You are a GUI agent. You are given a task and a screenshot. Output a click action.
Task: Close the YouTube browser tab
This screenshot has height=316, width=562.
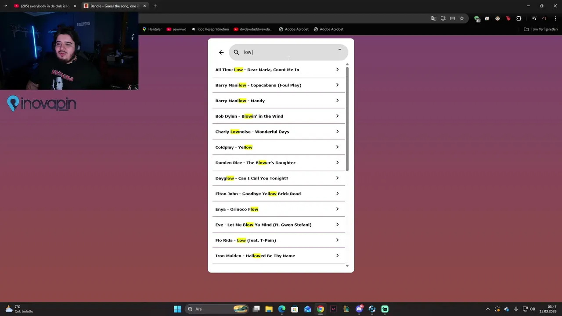pyautogui.click(x=75, y=6)
